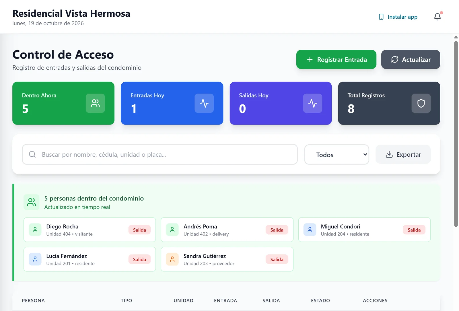Open the notifications bell
Viewport: 459px width, 311px height.
point(437,17)
